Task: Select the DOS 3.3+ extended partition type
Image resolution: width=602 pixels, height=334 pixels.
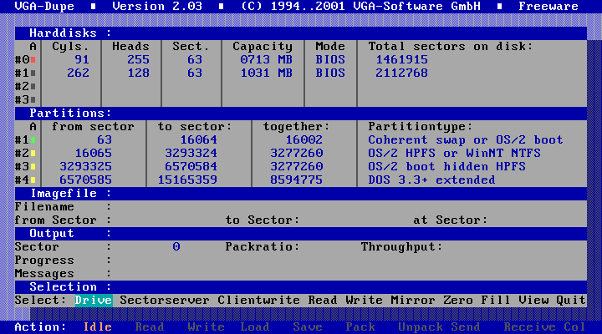Action: click(x=431, y=180)
